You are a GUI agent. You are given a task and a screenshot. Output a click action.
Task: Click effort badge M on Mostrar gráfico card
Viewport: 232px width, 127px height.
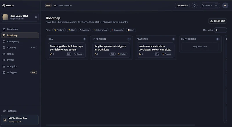tap(69, 54)
